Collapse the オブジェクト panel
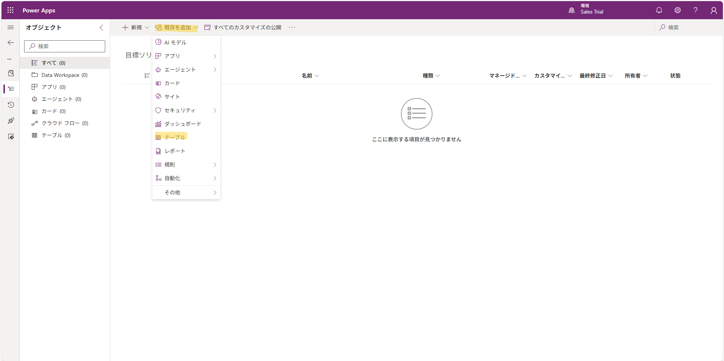724x361 pixels. (x=101, y=28)
